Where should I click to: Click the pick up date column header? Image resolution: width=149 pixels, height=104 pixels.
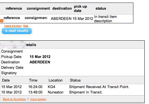80,9
